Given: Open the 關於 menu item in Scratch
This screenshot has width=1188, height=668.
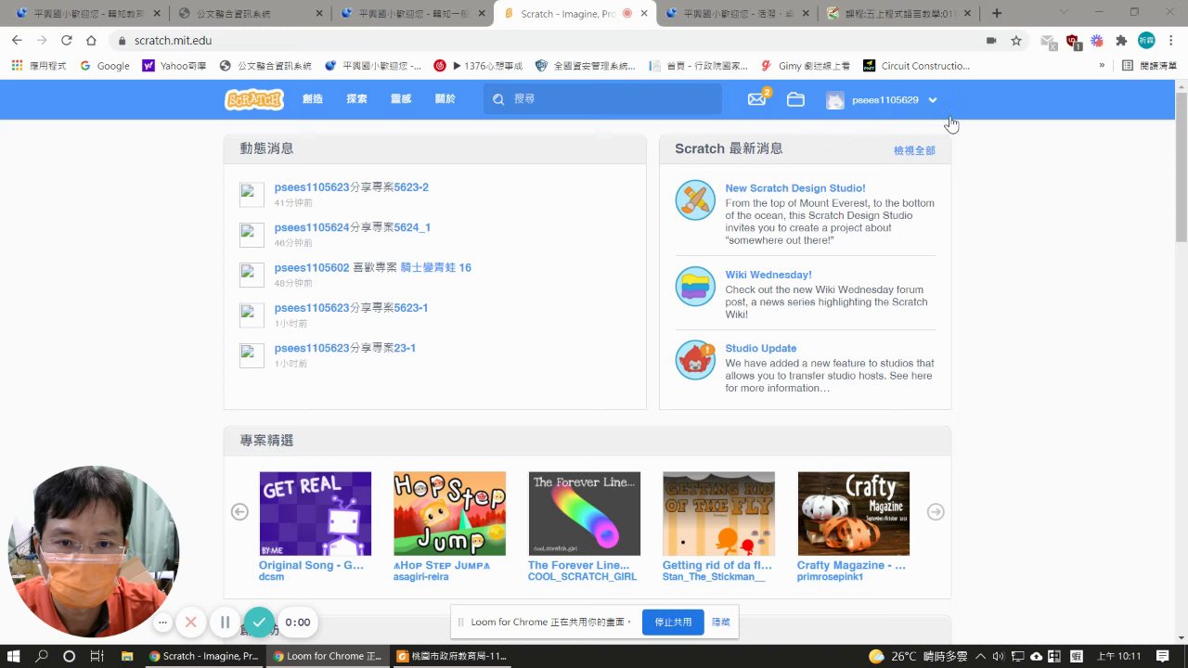Looking at the screenshot, I should [445, 99].
